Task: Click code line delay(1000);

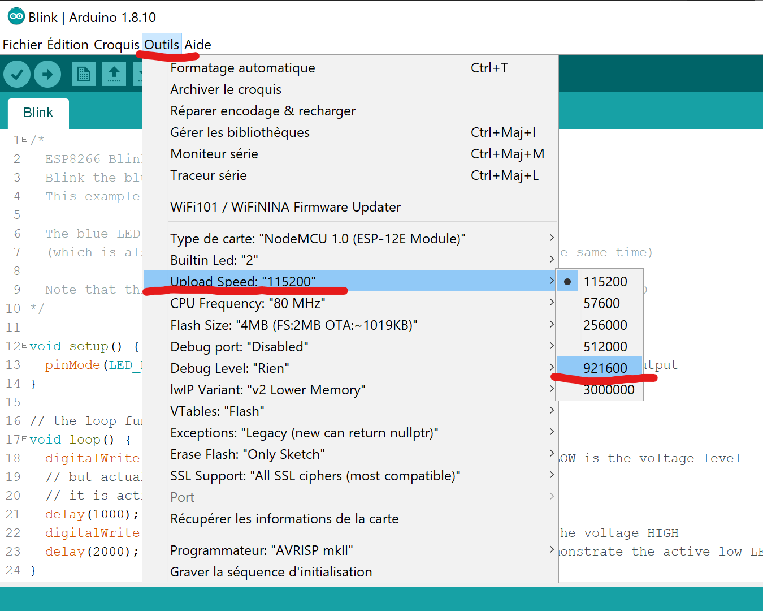Action: [x=92, y=514]
